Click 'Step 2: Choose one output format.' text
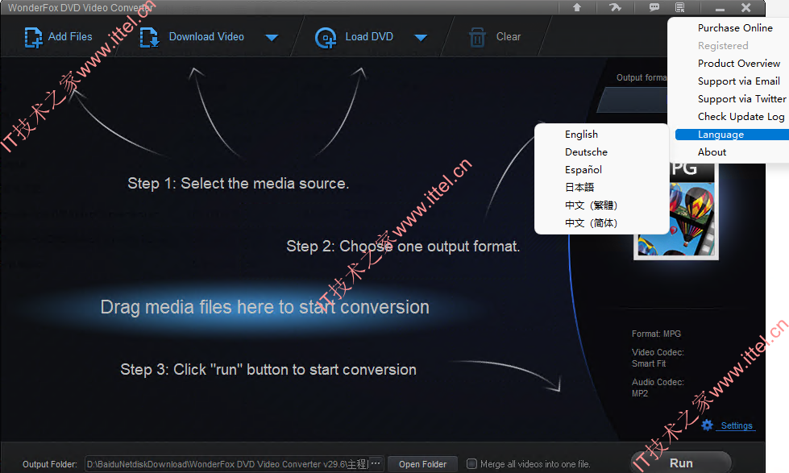Screen dimensions: 789x473 (403, 246)
